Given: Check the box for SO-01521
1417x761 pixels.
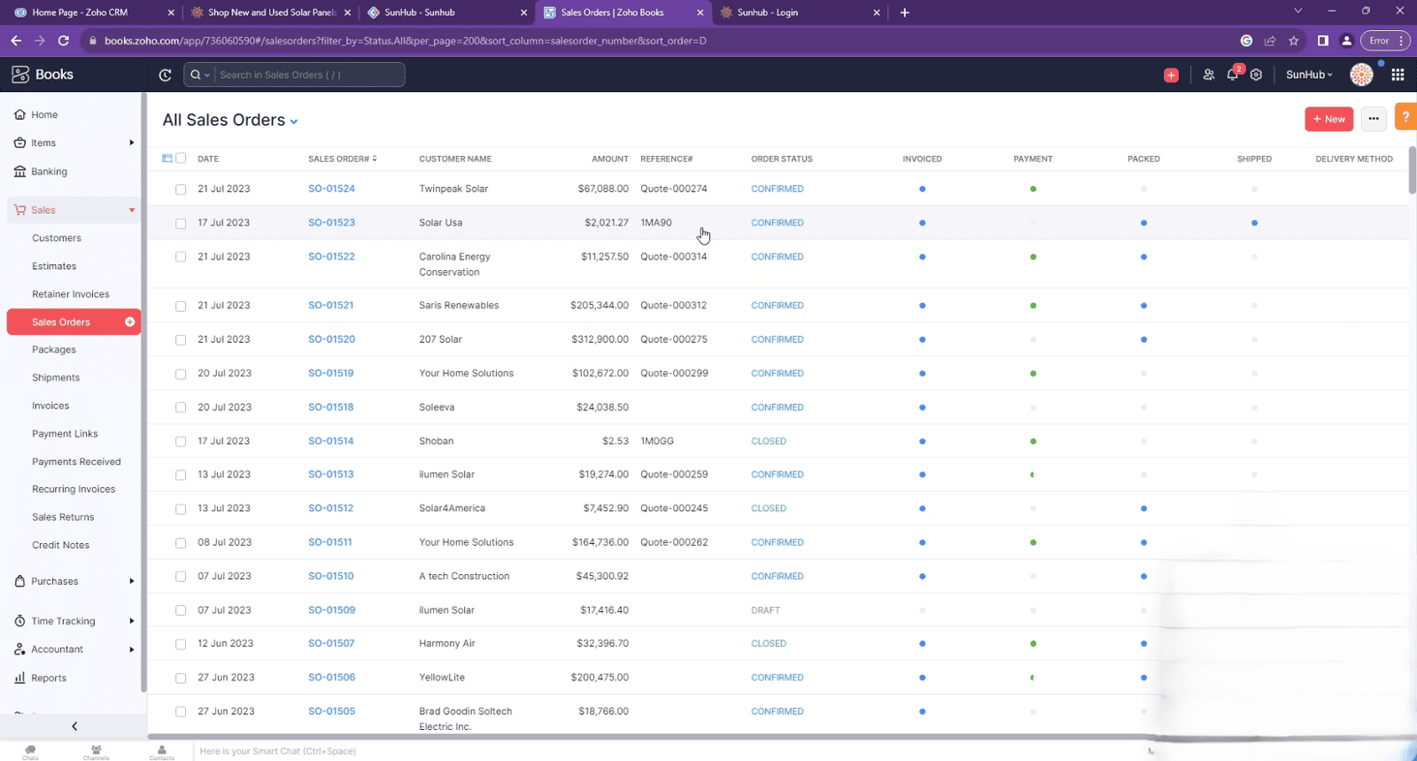Looking at the screenshot, I should point(181,306).
